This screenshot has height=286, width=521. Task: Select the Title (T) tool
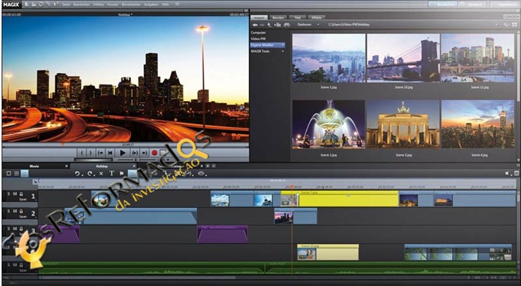click(x=111, y=173)
